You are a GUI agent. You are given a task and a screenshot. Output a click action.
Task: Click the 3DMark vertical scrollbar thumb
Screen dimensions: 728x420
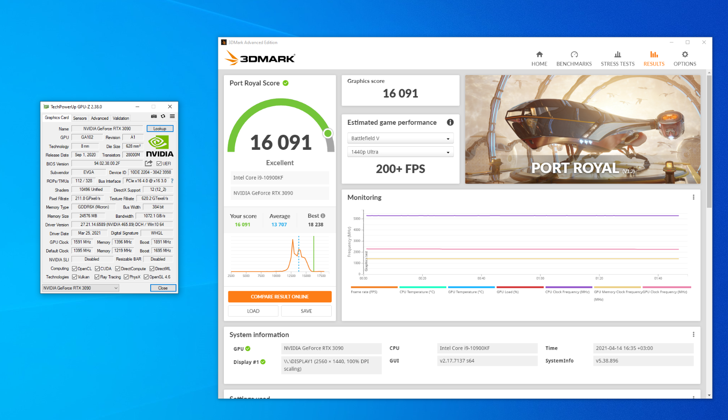(709, 141)
